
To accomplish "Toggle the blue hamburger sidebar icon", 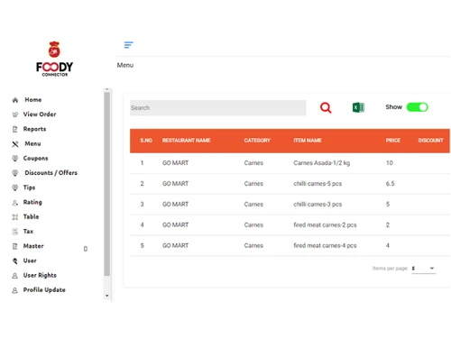I will [128, 45].
